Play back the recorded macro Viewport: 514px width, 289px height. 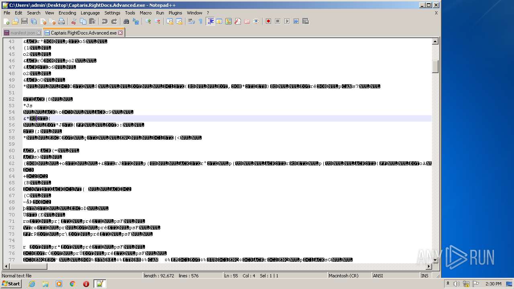(x=287, y=21)
